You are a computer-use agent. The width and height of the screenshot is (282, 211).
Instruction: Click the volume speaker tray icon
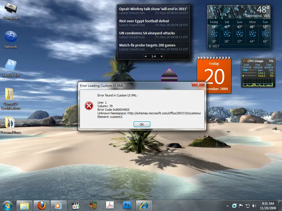click(x=254, y=206)
